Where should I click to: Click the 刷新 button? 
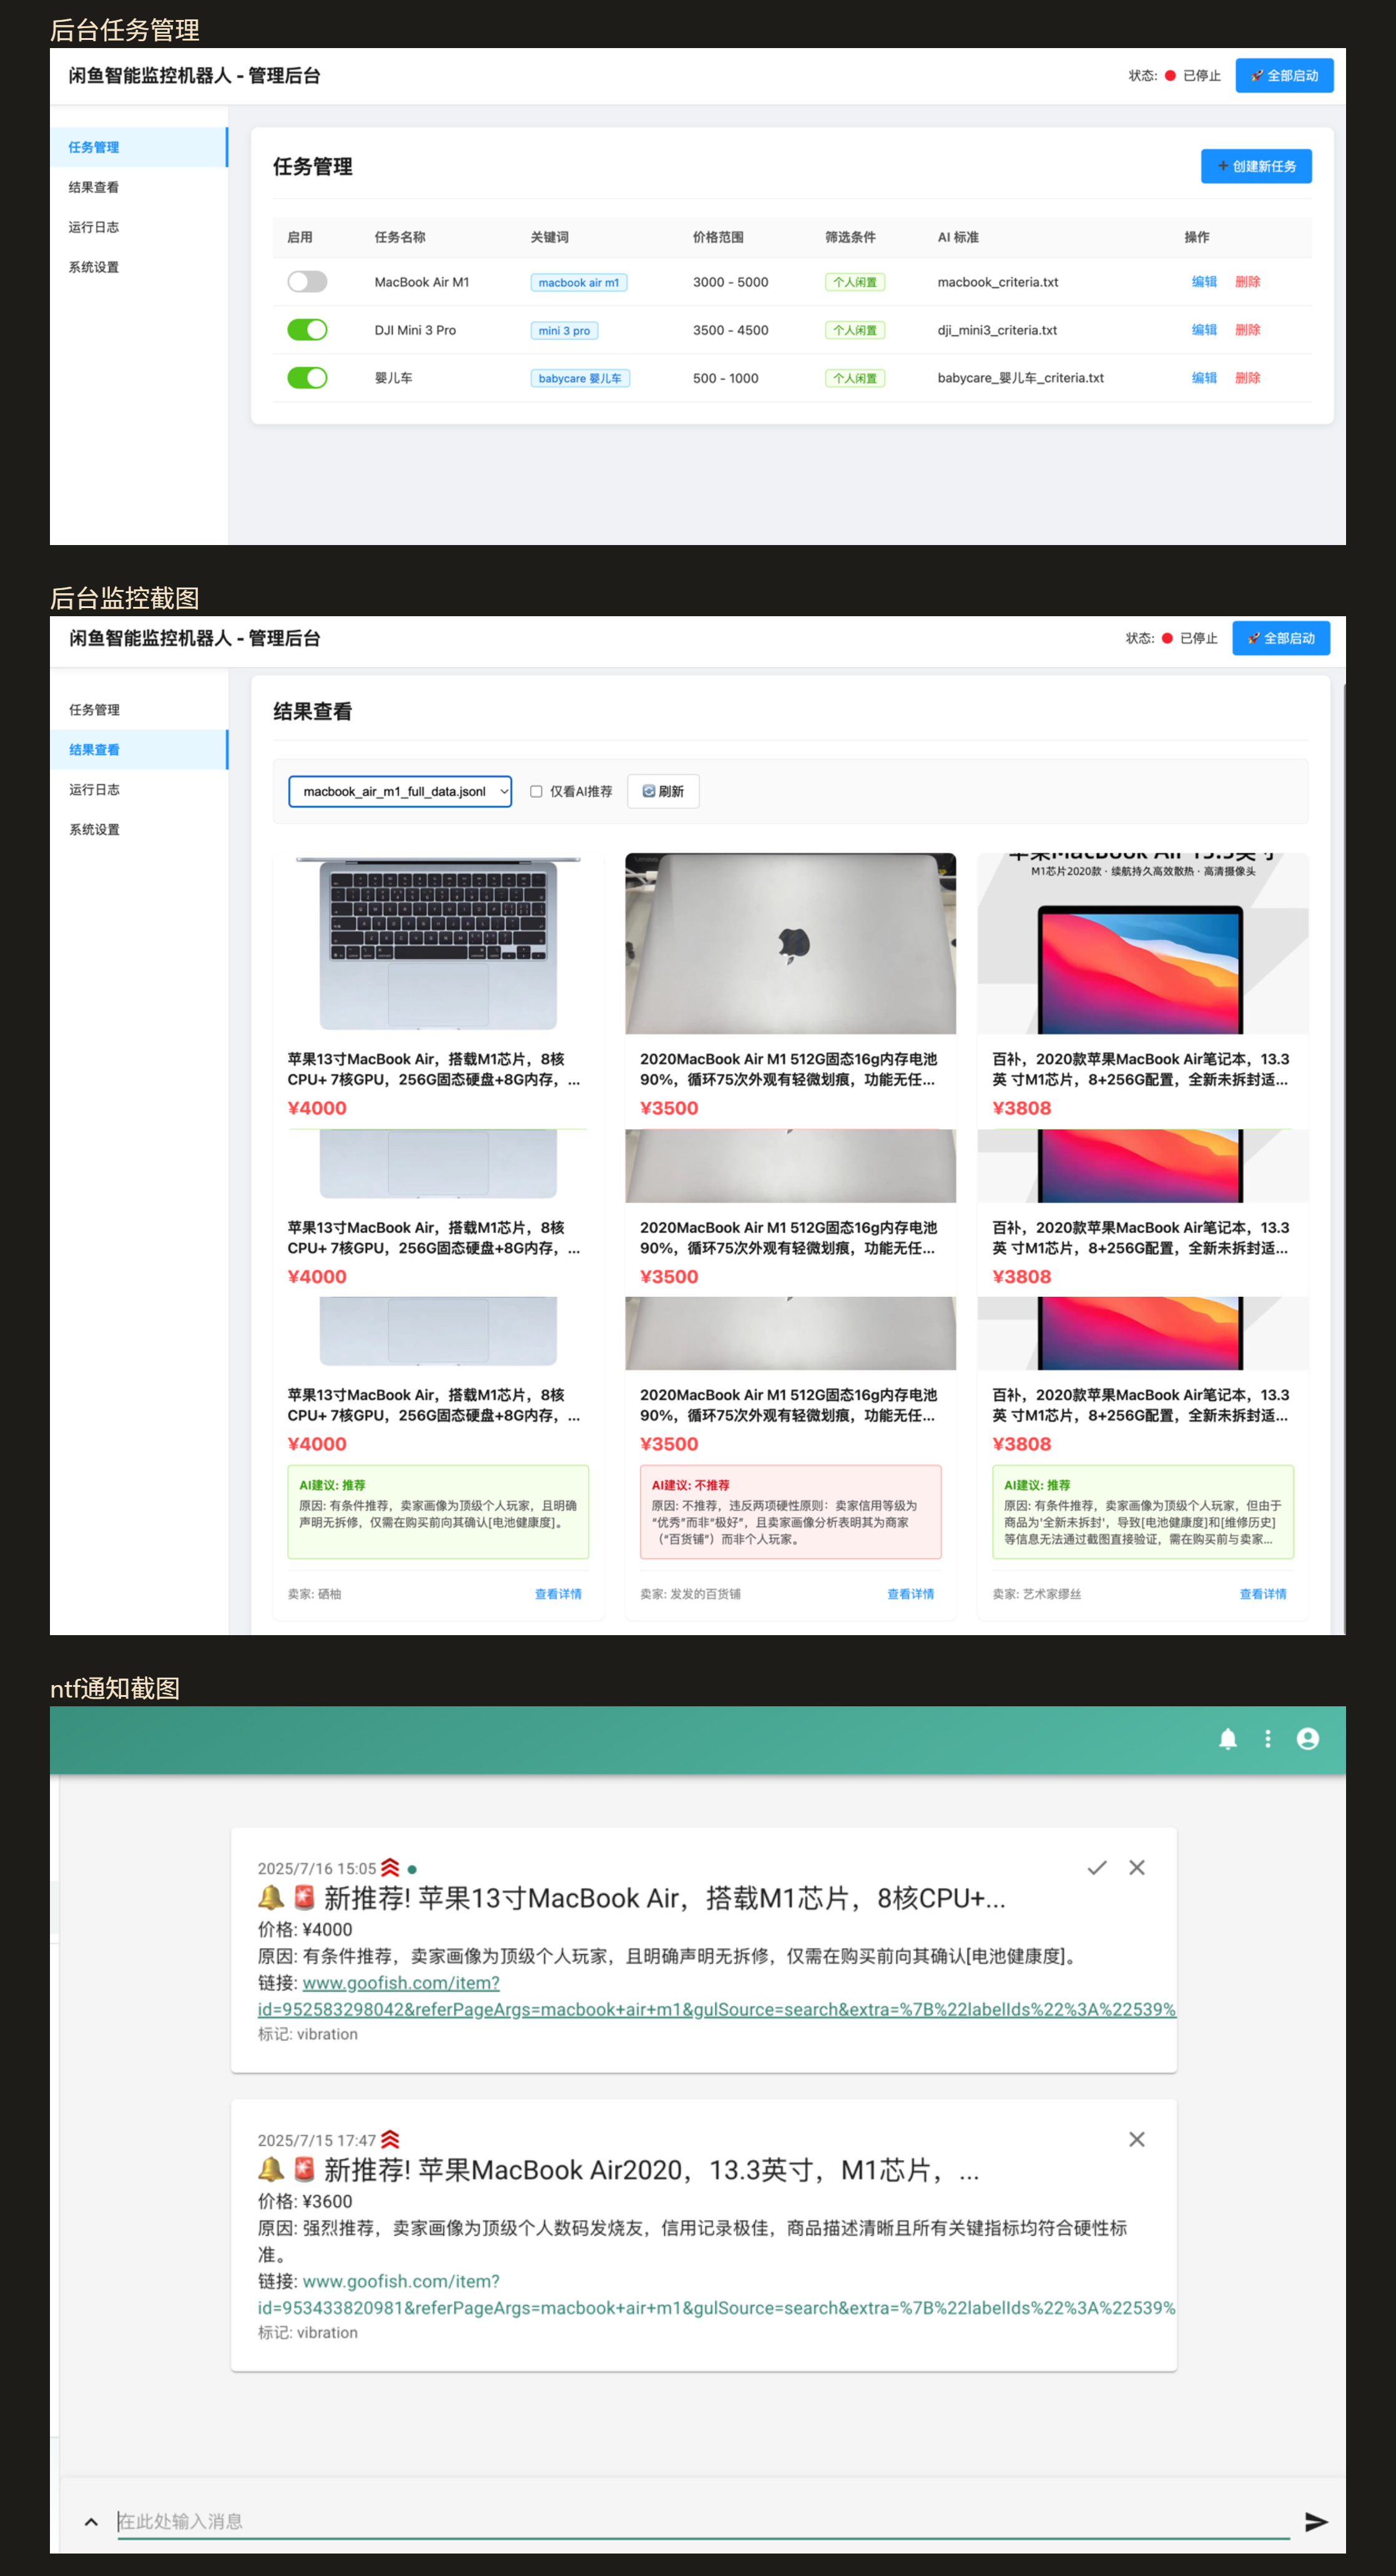[x=663, y=791]
